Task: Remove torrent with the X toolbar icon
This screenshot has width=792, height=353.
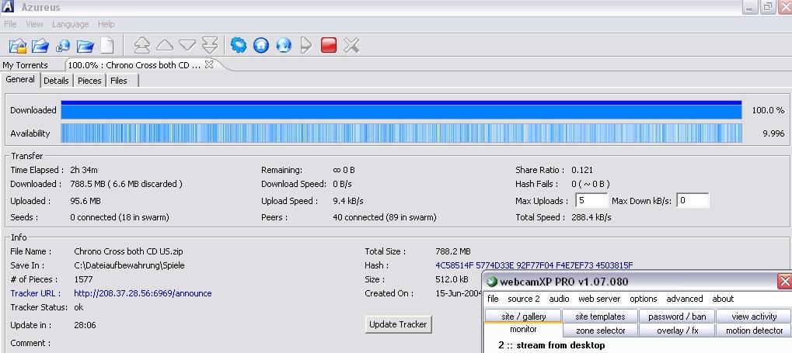Action: coord(351,45)
